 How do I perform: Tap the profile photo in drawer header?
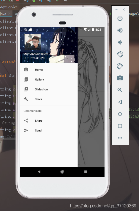coord(33,42)
